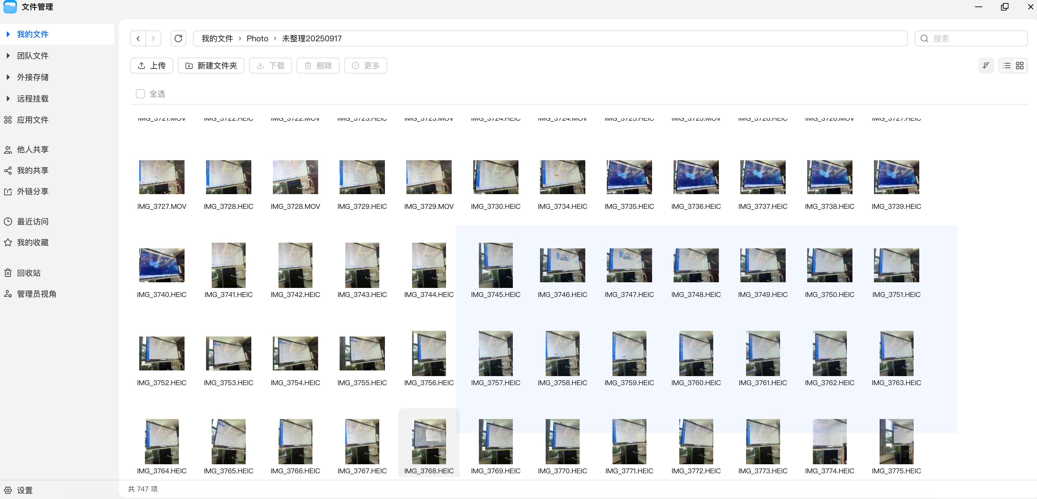This screenshot has width=1037, height=499.
Task: Click 我的文件 in the breadcrumb path
Action: 217,39
